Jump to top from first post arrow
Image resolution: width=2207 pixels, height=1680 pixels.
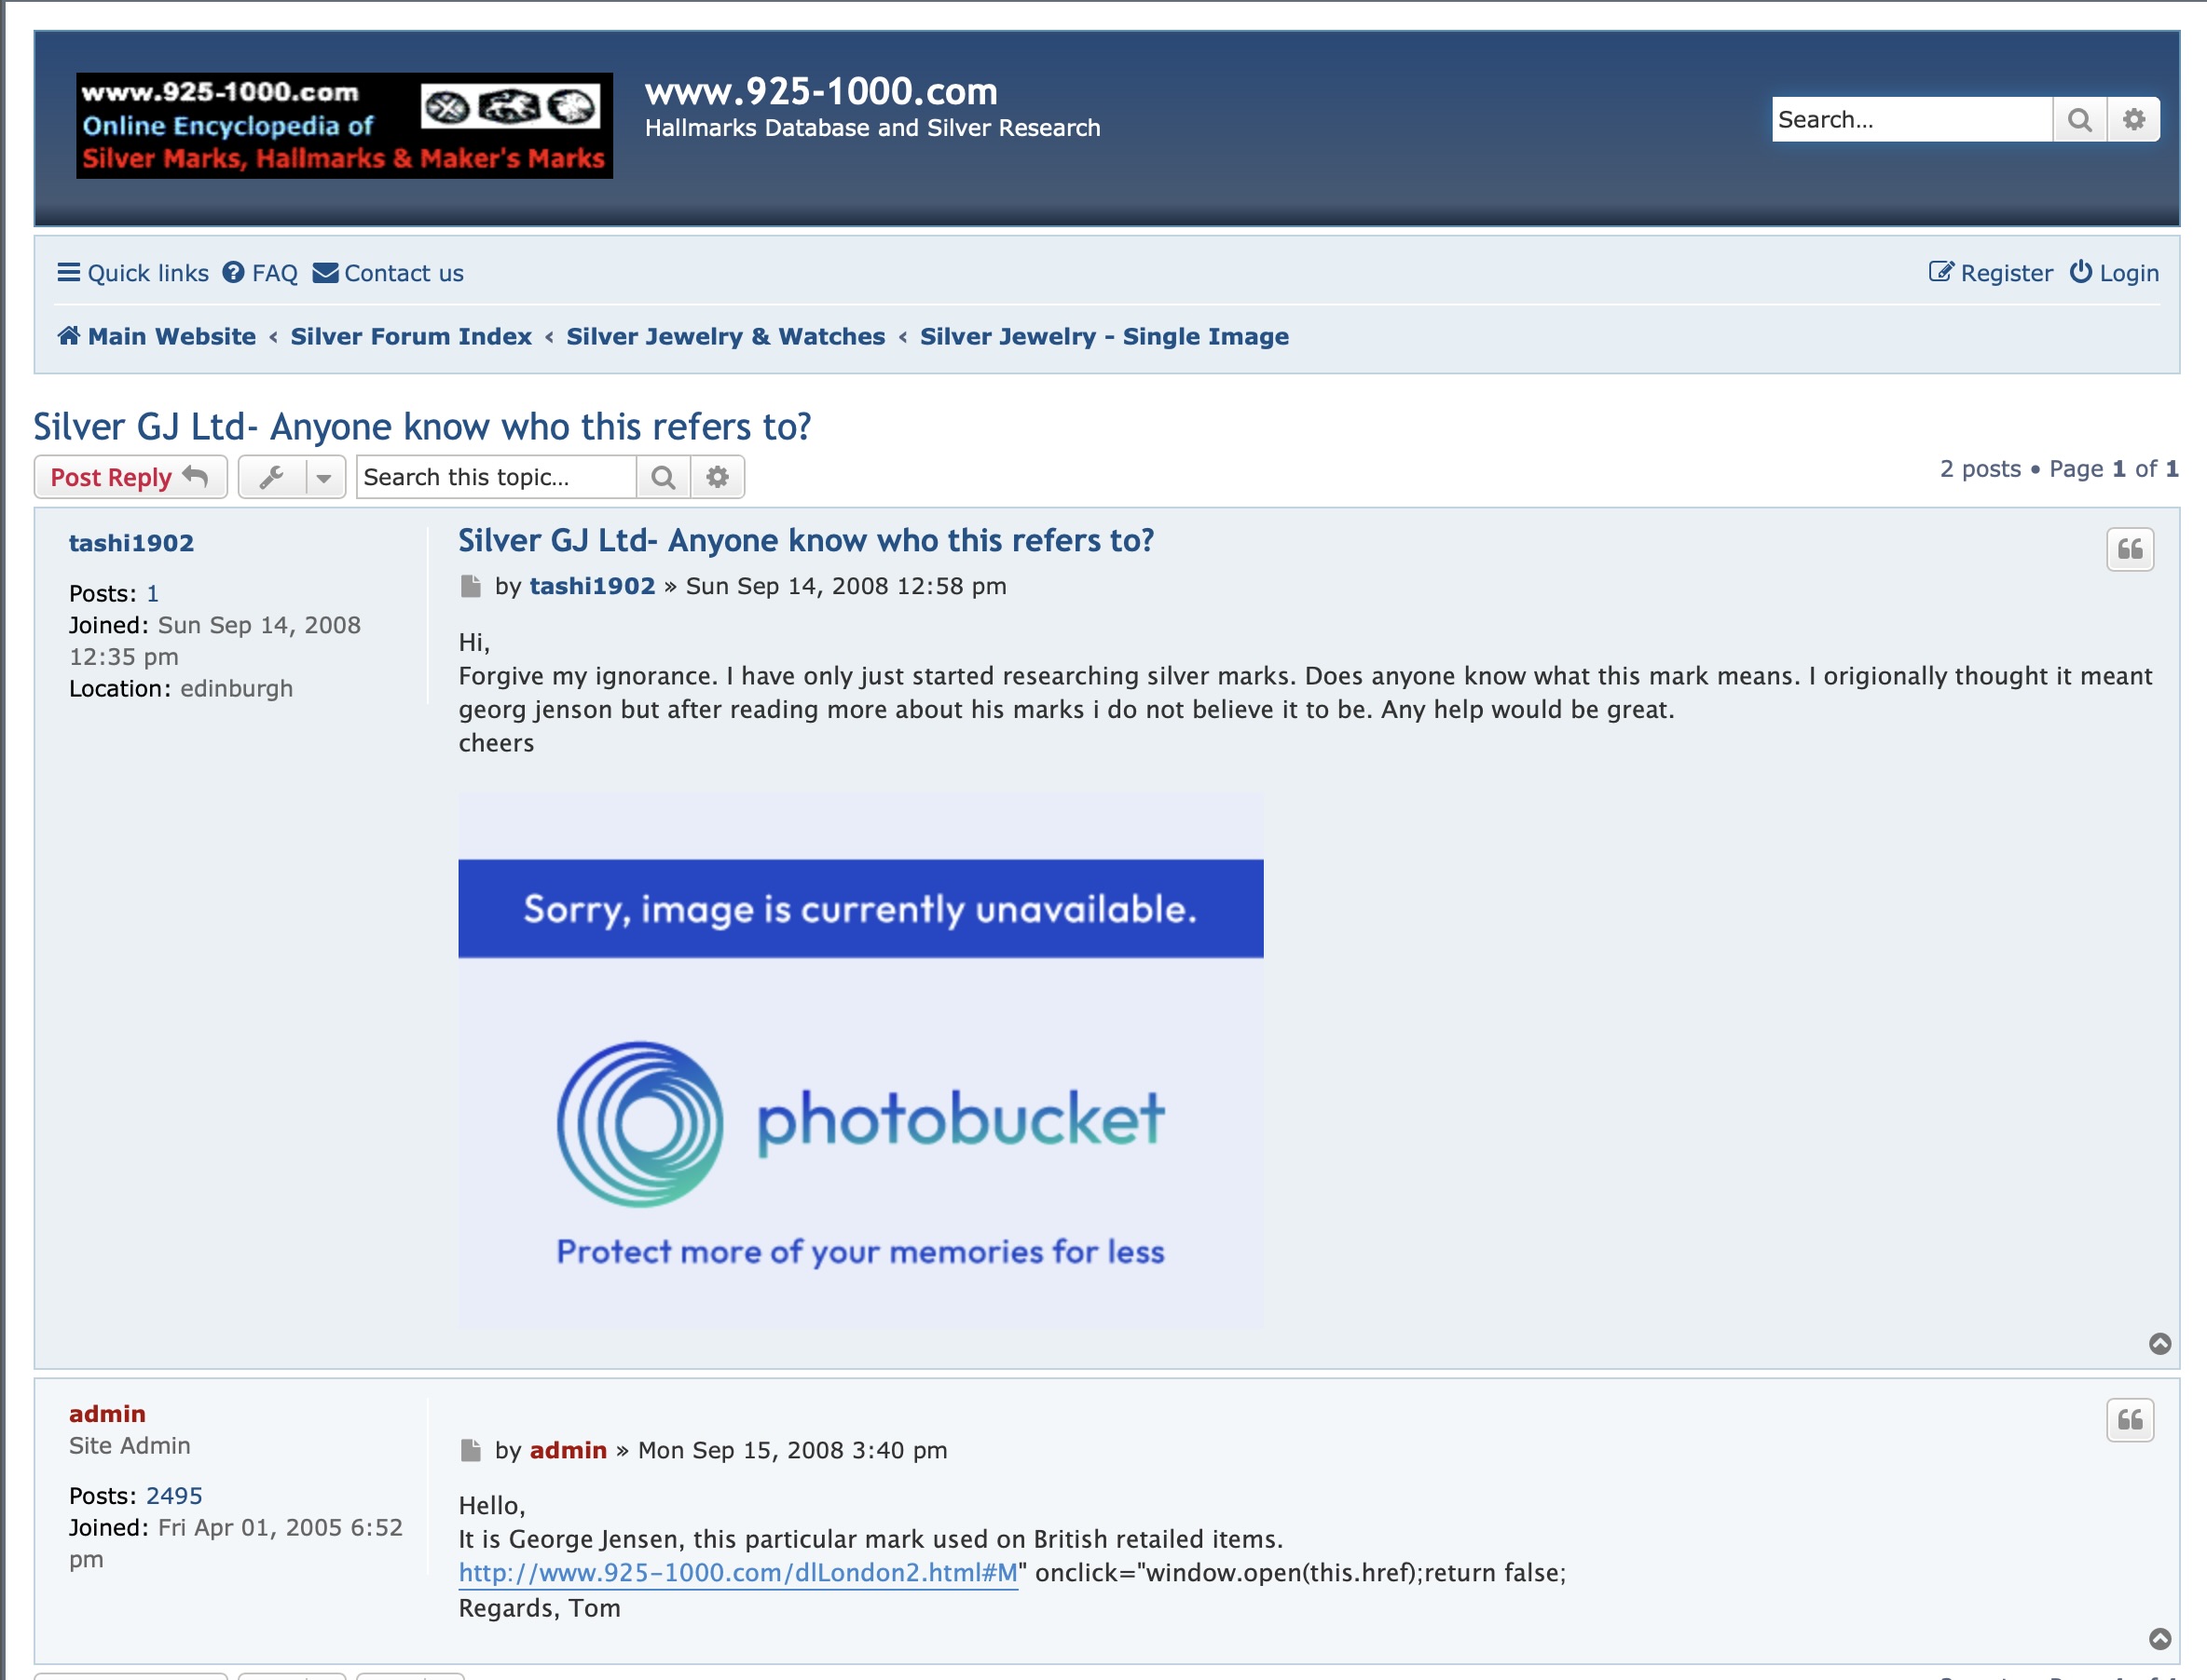pos(2160,1344)
